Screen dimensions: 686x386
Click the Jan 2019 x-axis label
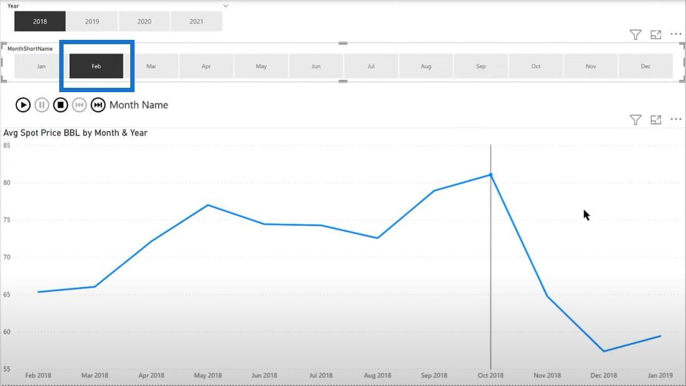click(x=660, y=375)
